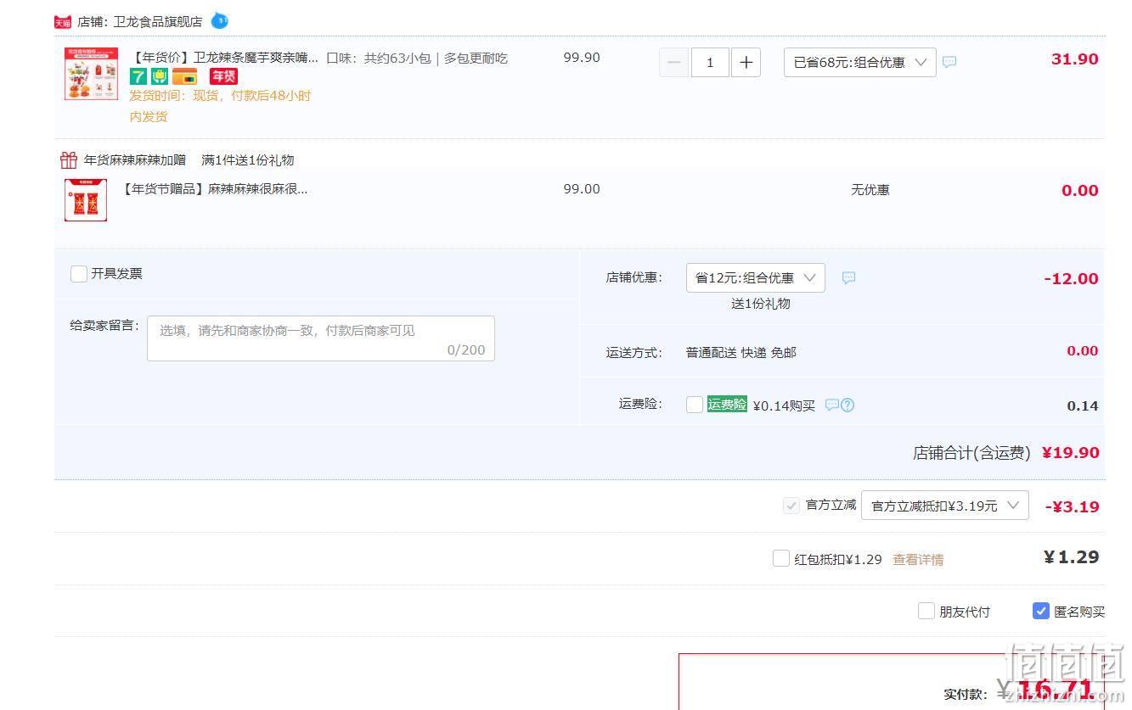Screen dimensions: 1132x710
Task: Click the green consumer protection shield badge
Action: (160, 76)
